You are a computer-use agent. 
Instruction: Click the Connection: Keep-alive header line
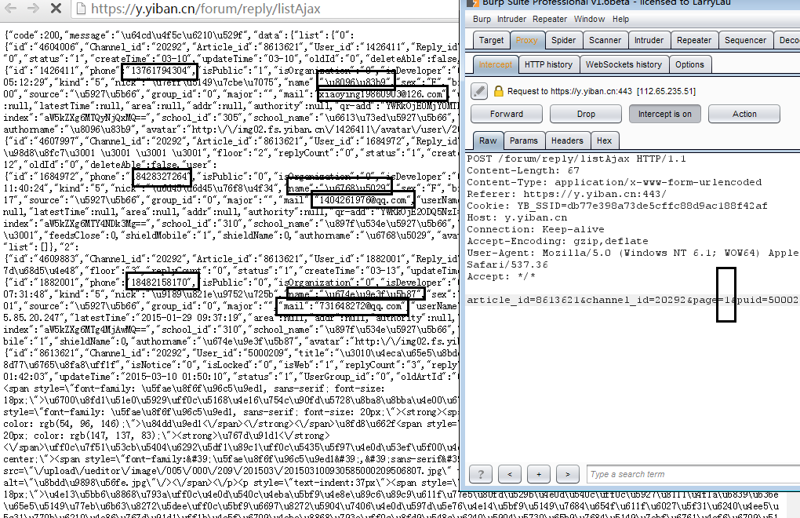(x=535, y=229)
